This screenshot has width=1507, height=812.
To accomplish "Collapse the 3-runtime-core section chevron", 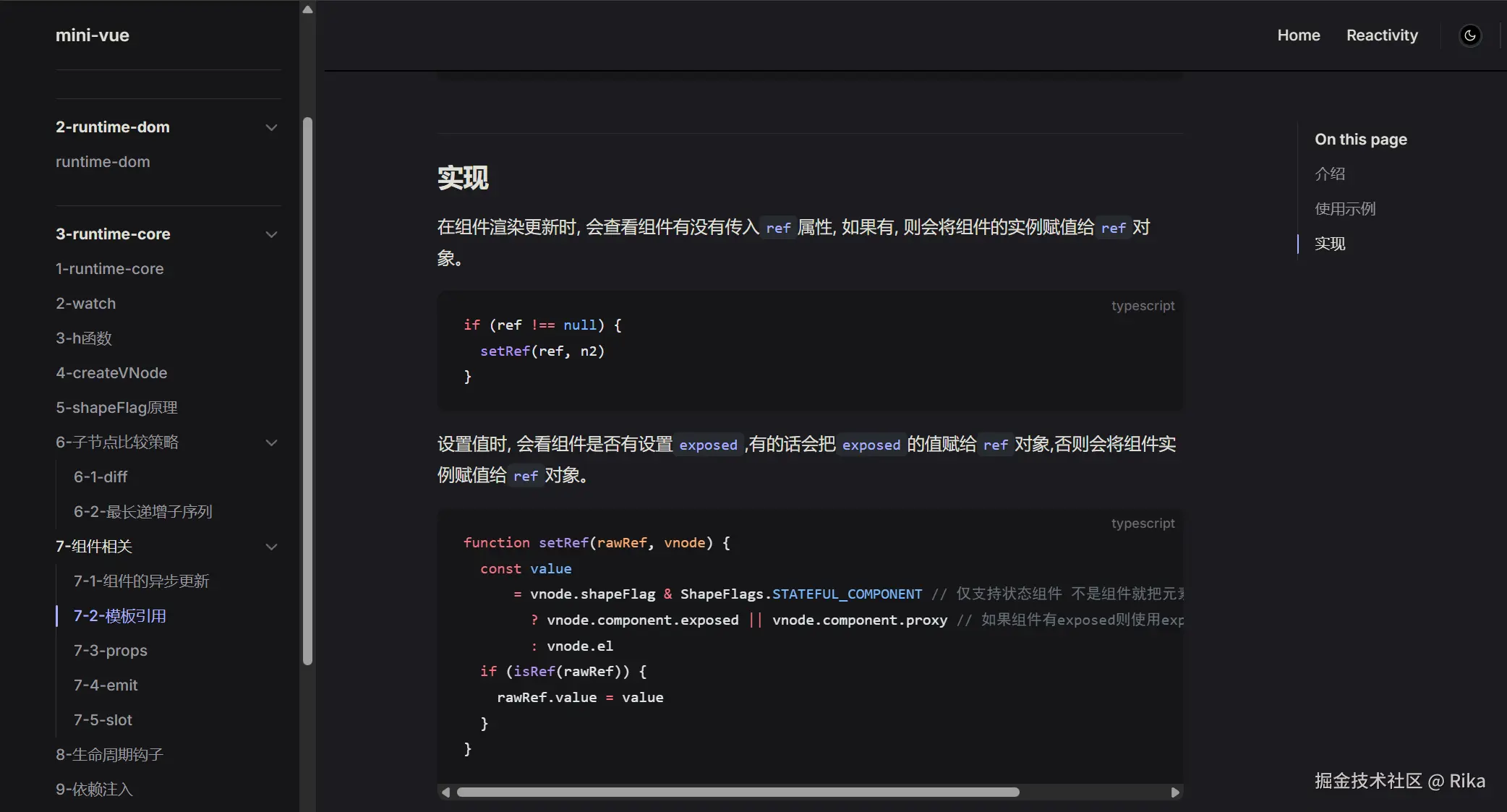I will (x=271, y=234).
